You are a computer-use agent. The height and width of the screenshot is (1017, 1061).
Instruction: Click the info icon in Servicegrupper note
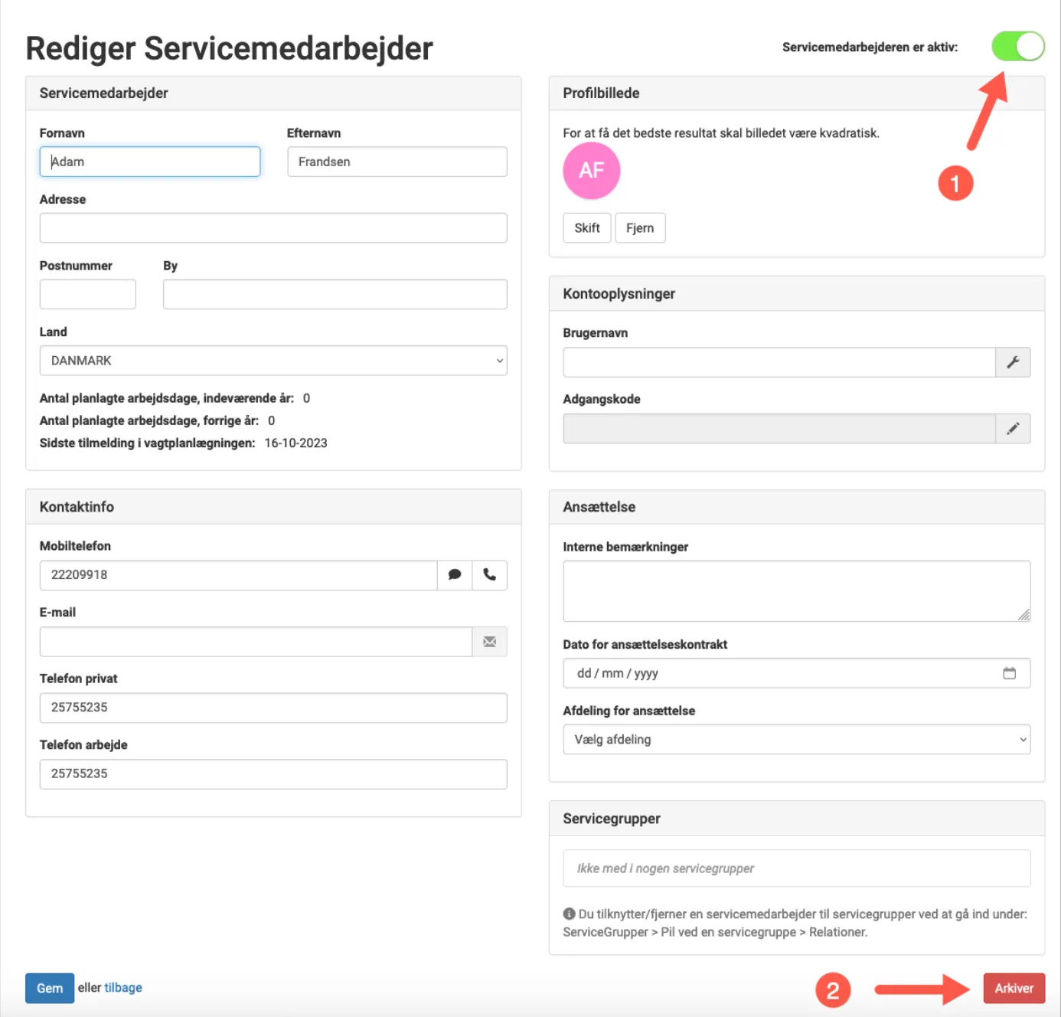click(x=569, y=914)
